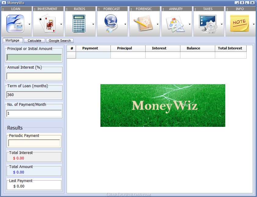Expand the FORENSIC dropdown arrow
Viewport: 257px width, 197px height.
tap(157, 24)
